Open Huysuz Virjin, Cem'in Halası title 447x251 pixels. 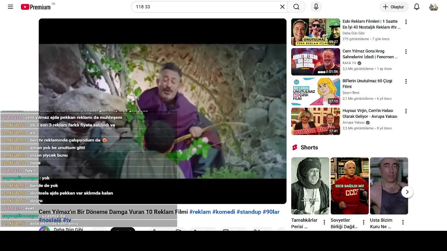click(370, 114)
